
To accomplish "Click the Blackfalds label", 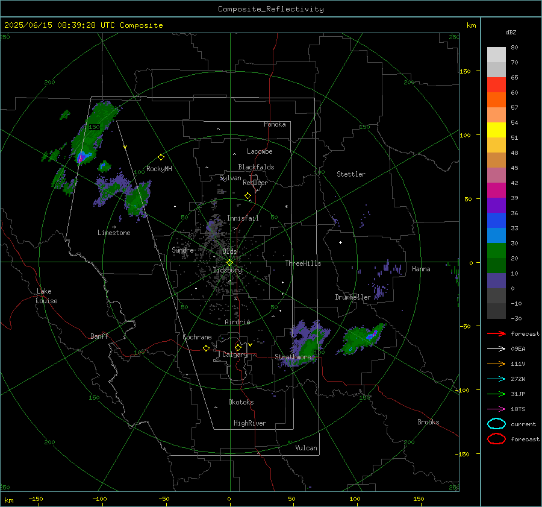I will point(256,167).
